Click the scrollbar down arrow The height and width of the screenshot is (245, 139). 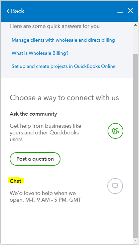coord(135,241)
